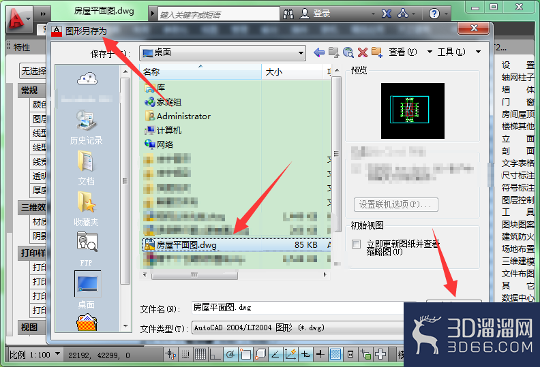540x367 pixels.
Task: Open 轴网柱子 in right side menu
Action: pos(517,78)
